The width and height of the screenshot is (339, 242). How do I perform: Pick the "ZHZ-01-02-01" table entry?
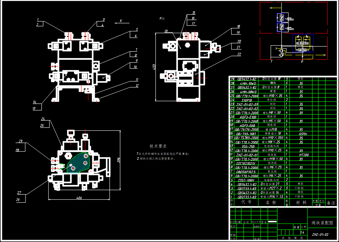point(246,155)
